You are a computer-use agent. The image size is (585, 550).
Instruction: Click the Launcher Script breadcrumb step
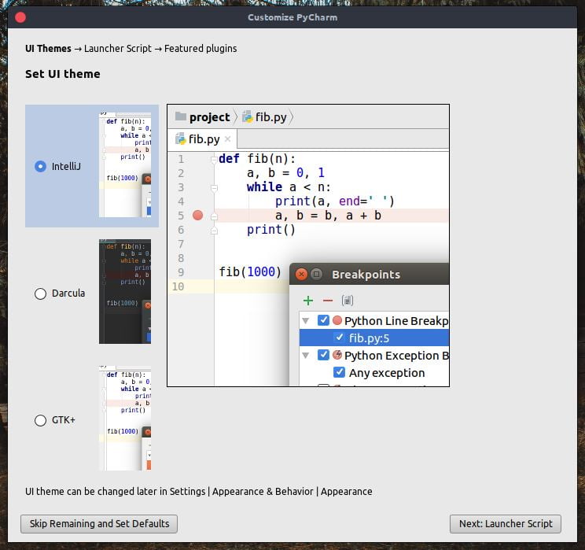click(117, 49)
